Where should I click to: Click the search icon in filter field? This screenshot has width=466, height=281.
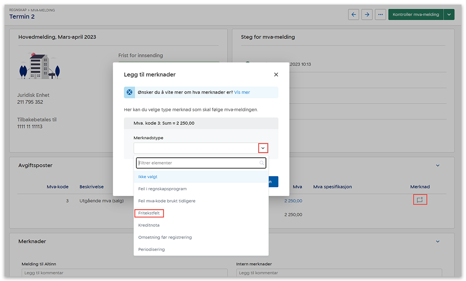(262, 163)
